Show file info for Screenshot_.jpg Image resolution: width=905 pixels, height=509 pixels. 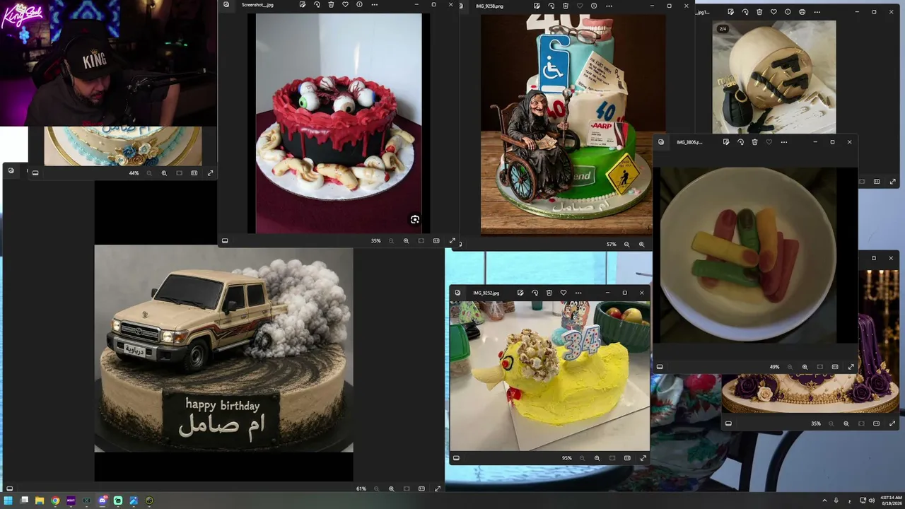[359, 5]
